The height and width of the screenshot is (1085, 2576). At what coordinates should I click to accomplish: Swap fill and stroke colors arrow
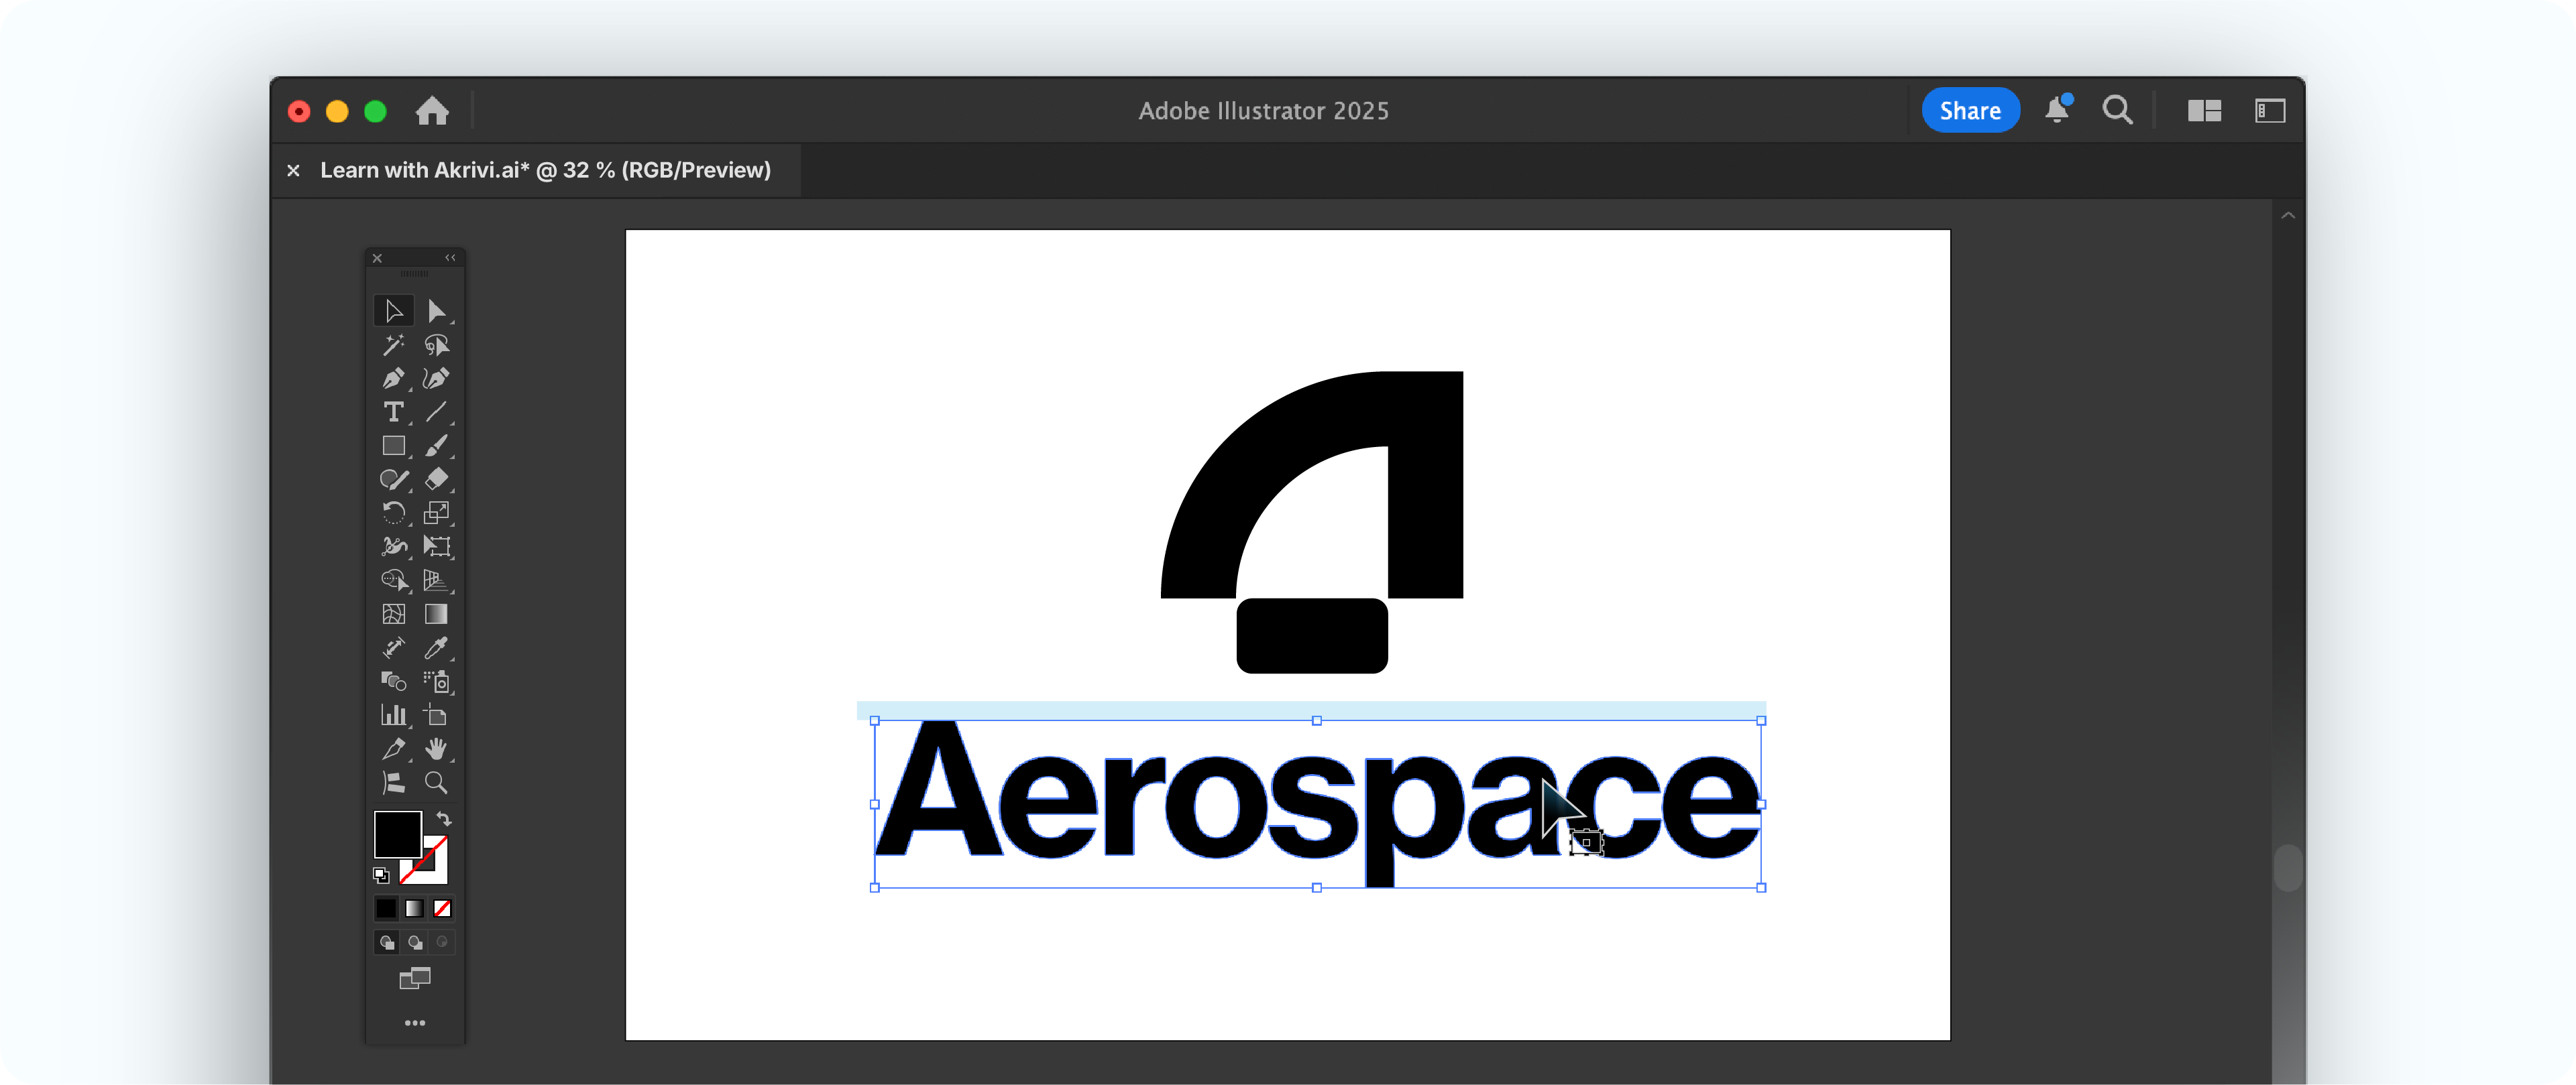point(444,819)
